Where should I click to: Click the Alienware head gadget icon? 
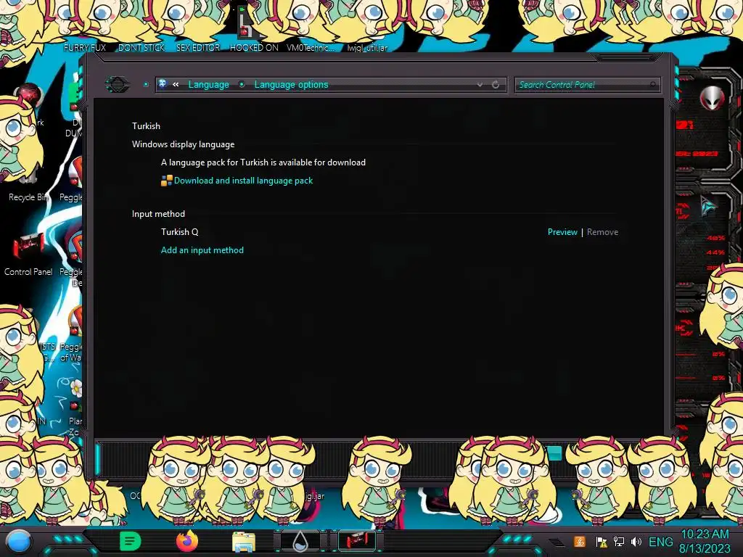pos(712,98)
